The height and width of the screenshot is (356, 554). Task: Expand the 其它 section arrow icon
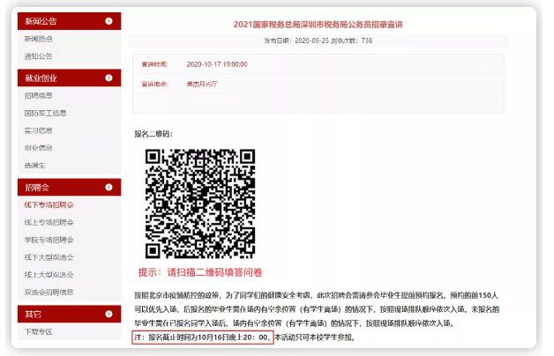109,314
